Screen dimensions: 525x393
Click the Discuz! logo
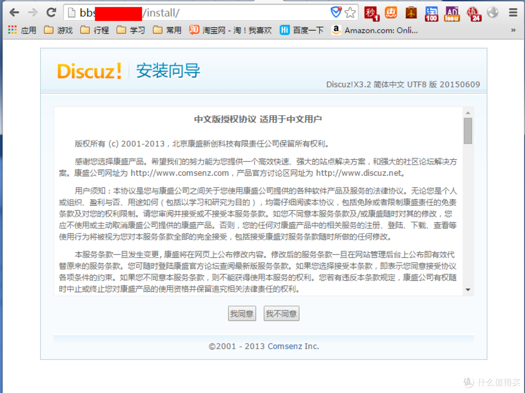pos(89,71)
